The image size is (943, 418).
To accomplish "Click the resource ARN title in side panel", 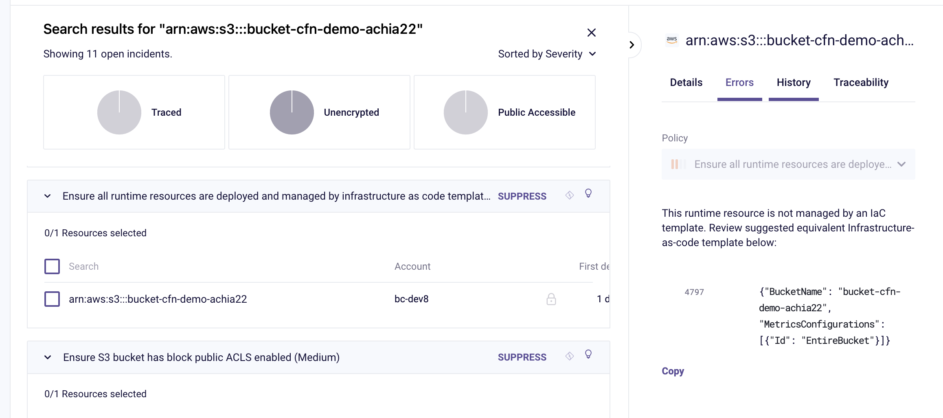I will click(800, 40).
